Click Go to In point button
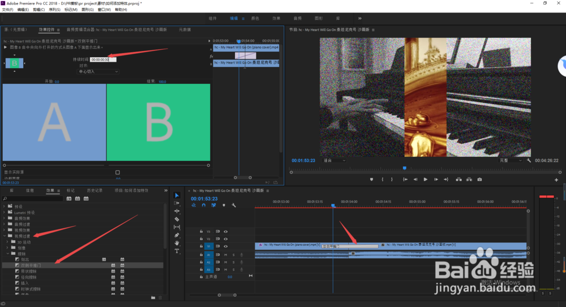566x307 pixels. (405, 180)
